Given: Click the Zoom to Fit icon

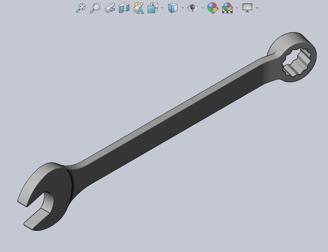Looking at the screenshot, I should point(81,8).
